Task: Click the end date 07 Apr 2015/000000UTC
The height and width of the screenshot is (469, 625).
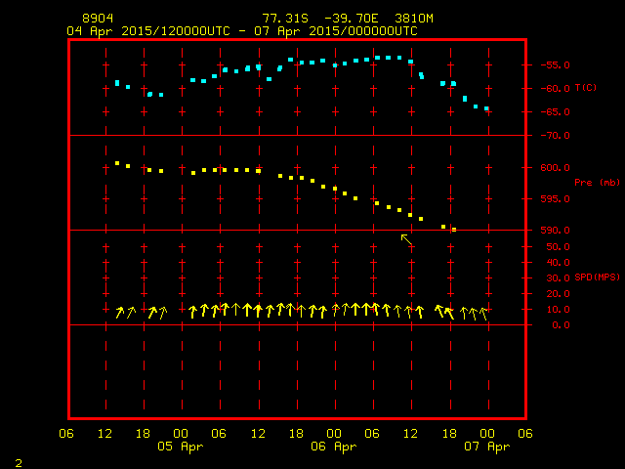Action: 336,31
